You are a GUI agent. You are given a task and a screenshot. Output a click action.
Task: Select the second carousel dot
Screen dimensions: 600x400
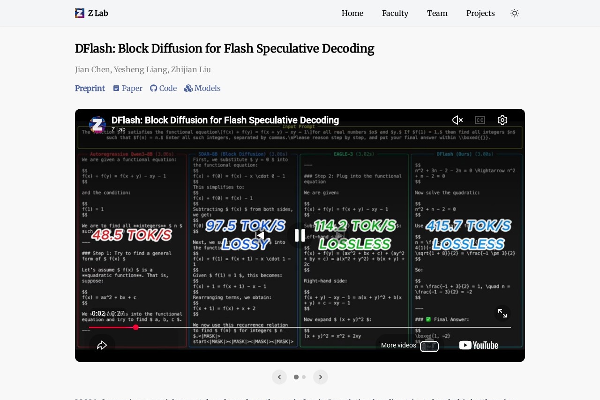tap(304, 377)
